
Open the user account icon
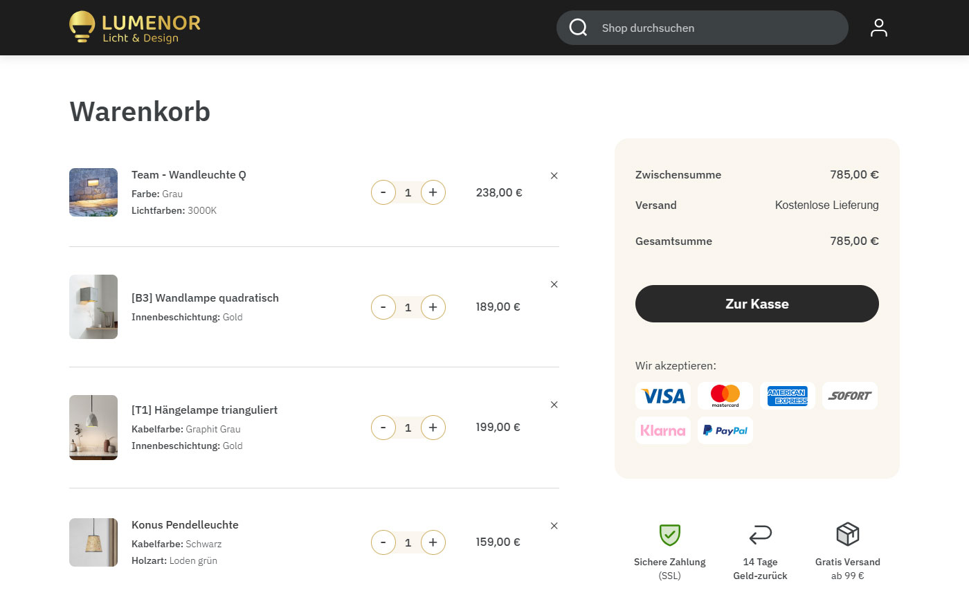(878, 28)
